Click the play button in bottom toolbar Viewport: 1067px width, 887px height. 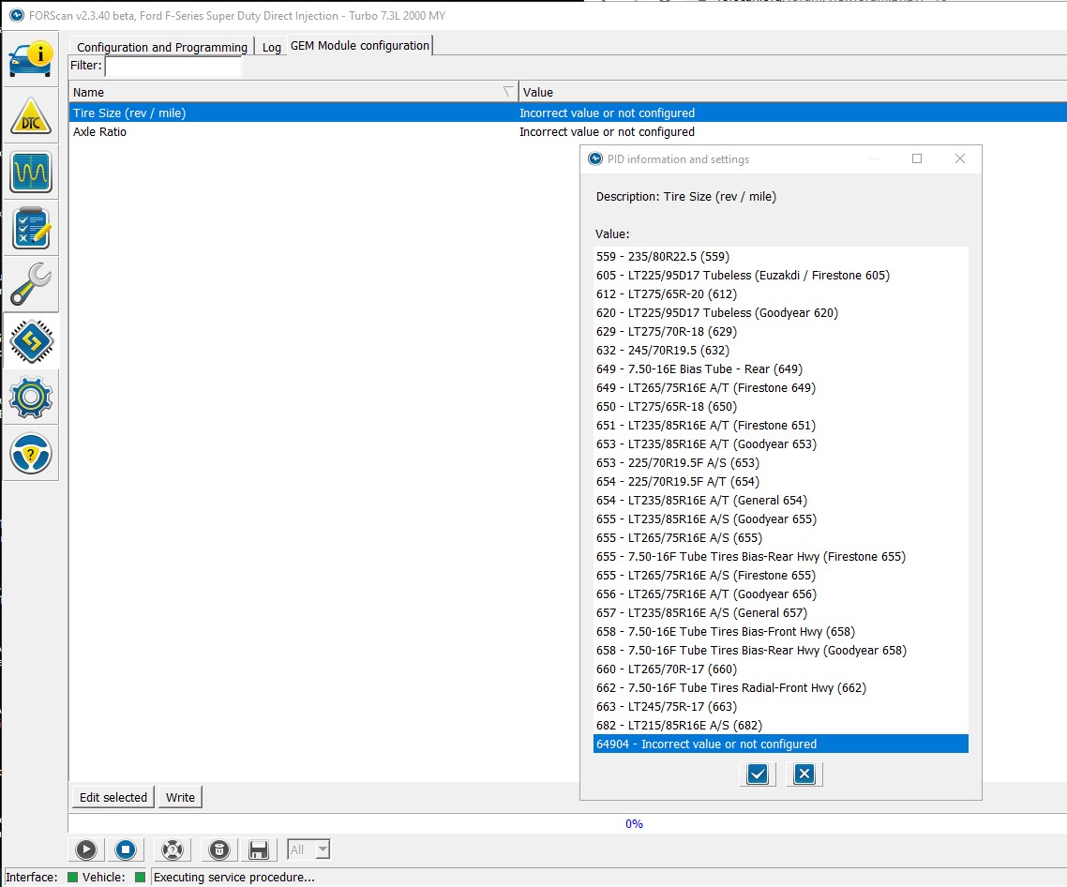[x=85, y=849]
